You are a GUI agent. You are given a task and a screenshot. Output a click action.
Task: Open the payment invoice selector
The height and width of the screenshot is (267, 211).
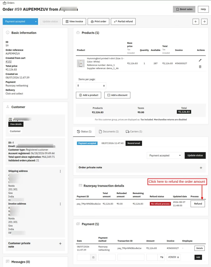coord(174,257)
